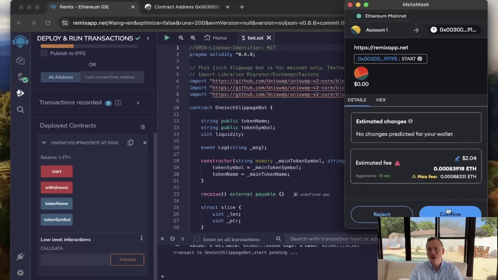Click info icon beside Transactions recorded
Viewport: 498px width, 280px height.
click(x=118, y=103)
